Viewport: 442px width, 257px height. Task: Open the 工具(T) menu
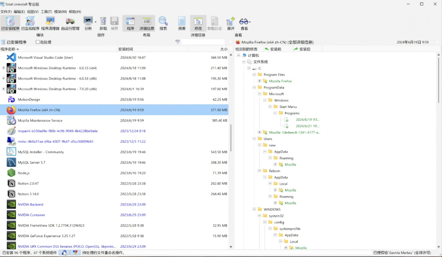tap(46, 11)
